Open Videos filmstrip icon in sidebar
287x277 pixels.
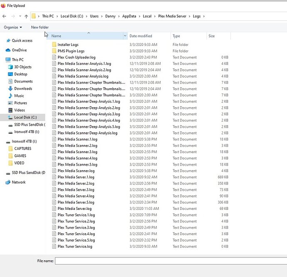[10, 110]
